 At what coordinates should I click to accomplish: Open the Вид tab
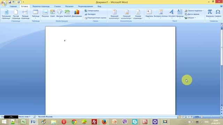(x=99, y=6)
